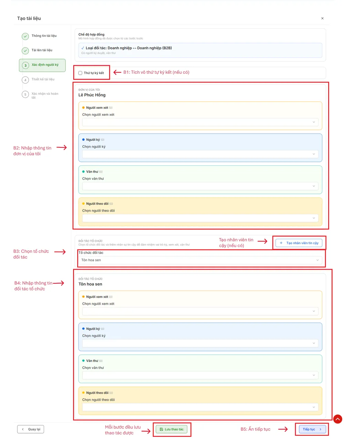344x441 pixels.
Task: Close the Tạo tài liệu dialog
Action: tap(322, 18)
